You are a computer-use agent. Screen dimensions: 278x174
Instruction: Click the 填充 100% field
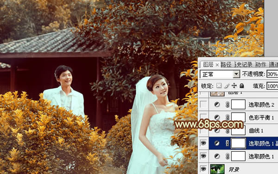(x=272, y=86)
